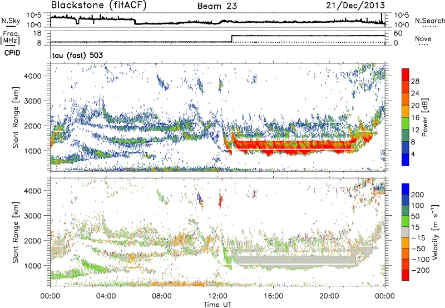Click the "3000" tick in the power panel

pyautogui.click(x=33, y=101)
